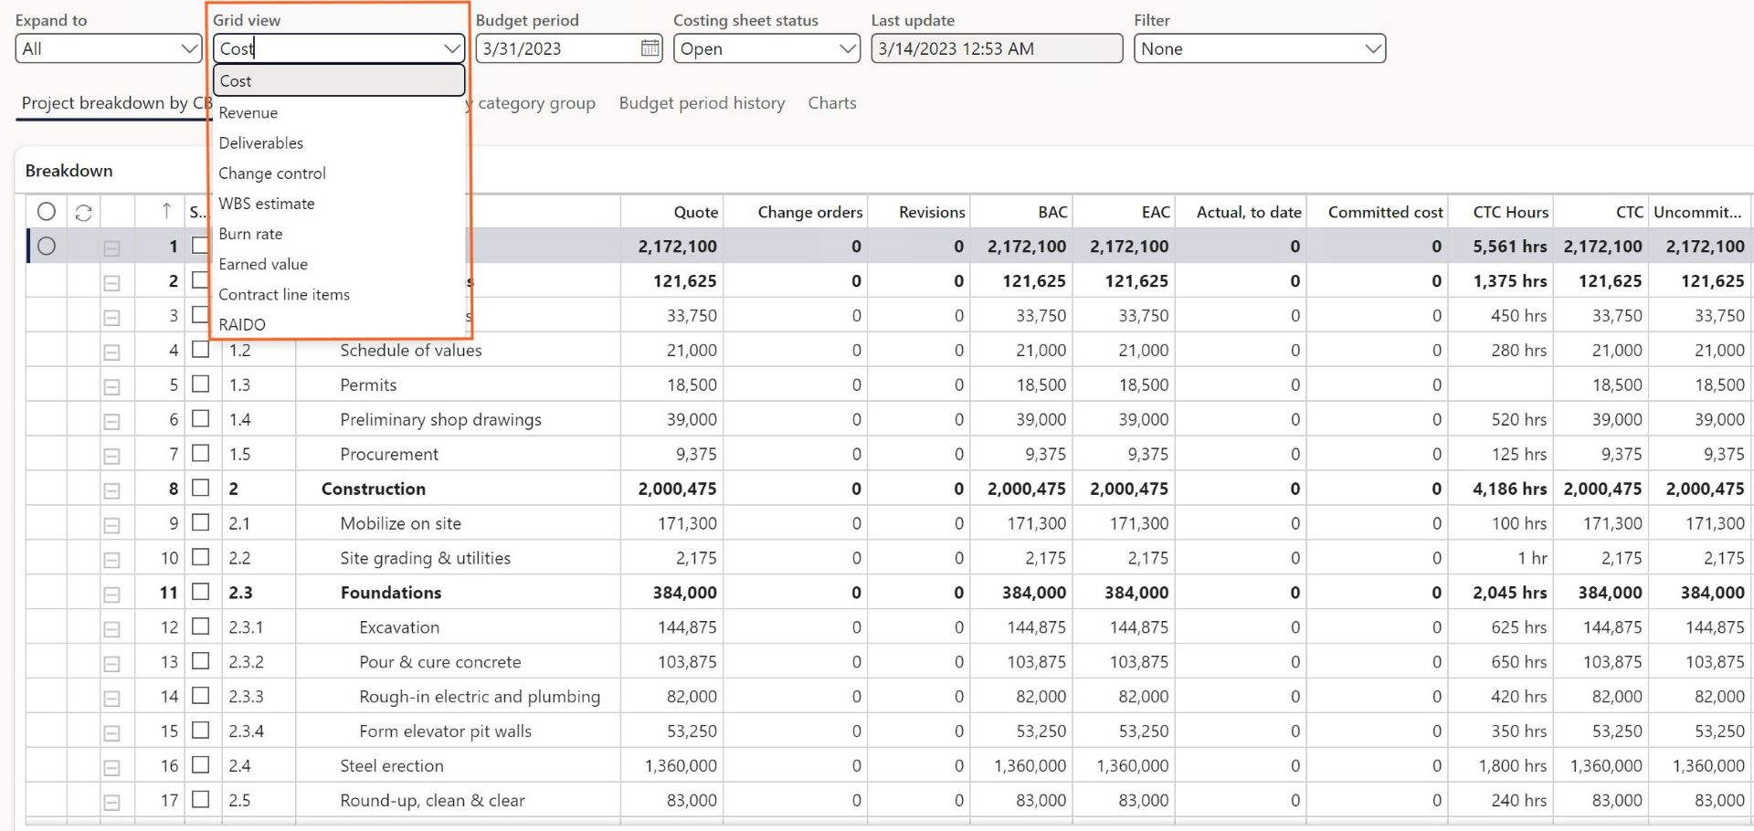Click the minus icon on row 16
Image resolution: width=1754 pixels, height=831 pixels.
(x=111, y=768)
